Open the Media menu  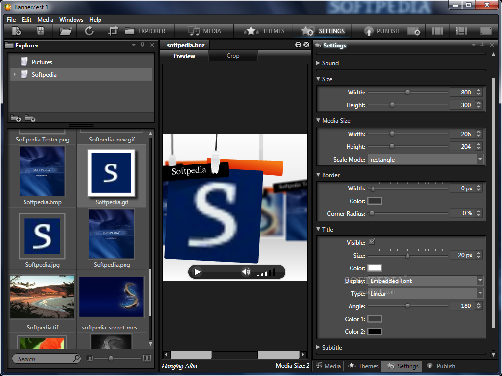(46, 20)
